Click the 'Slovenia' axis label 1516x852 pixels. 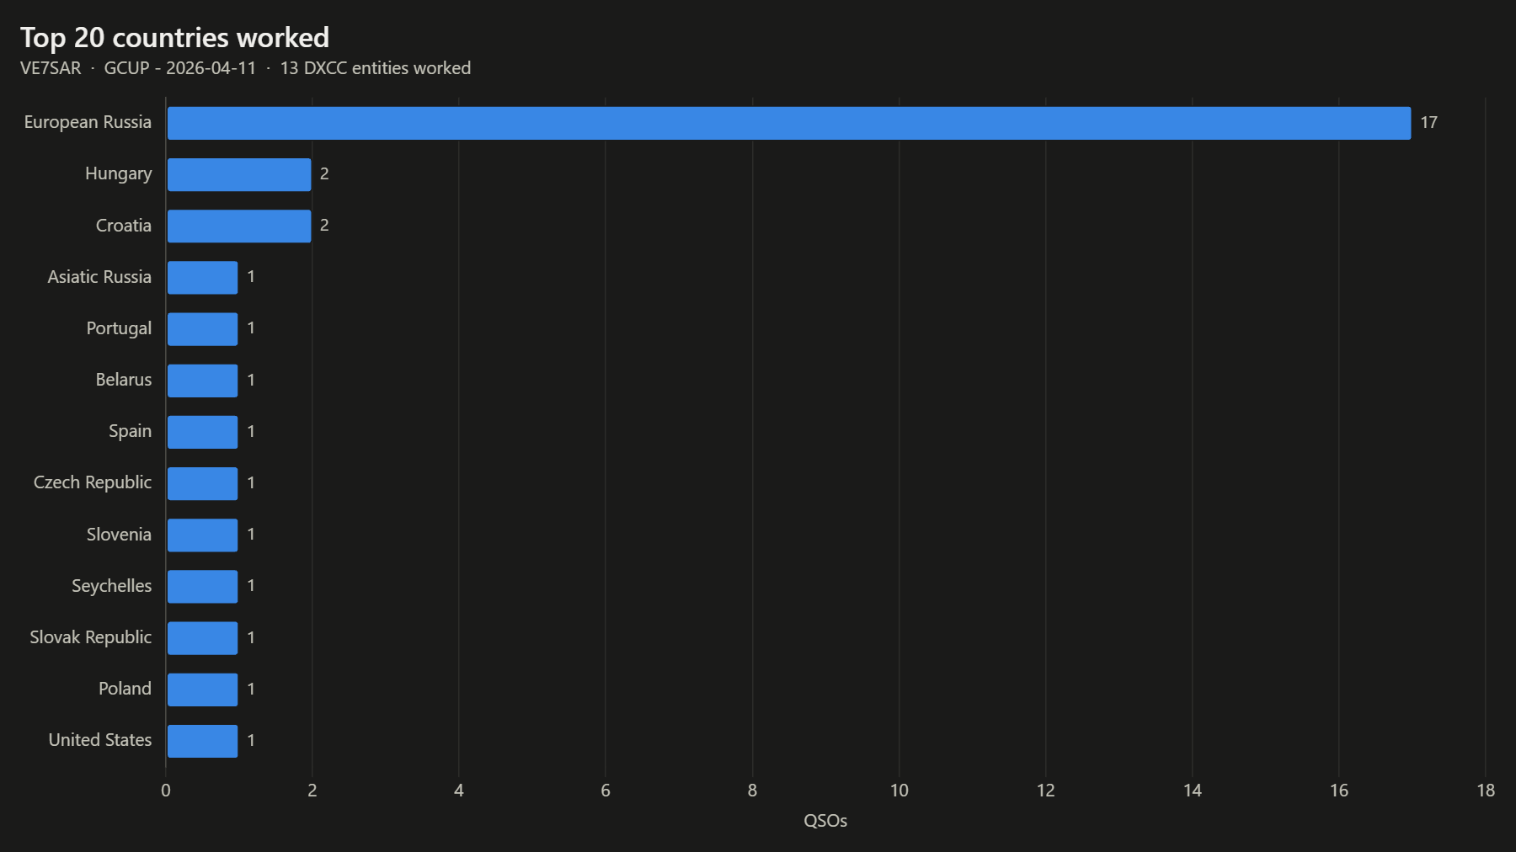[119, 535]
